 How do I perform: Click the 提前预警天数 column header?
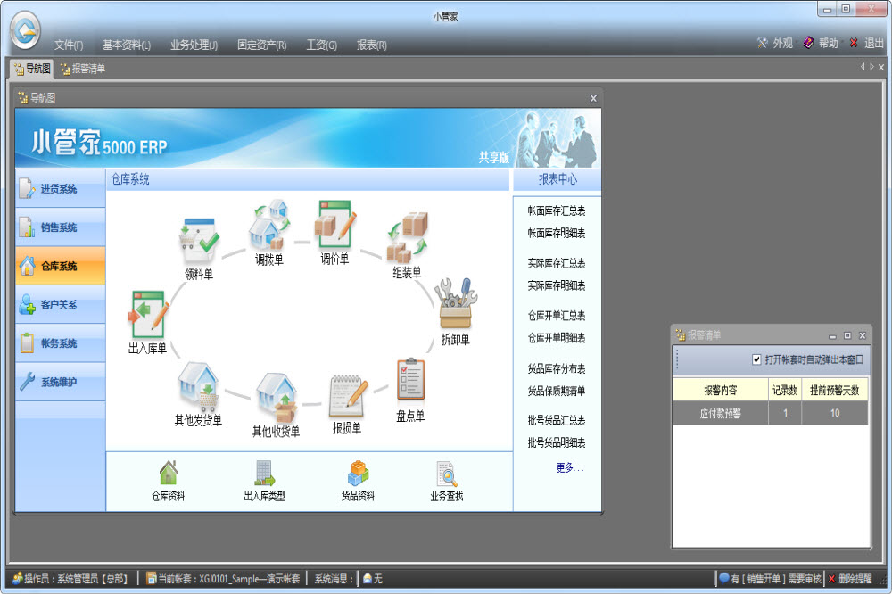[835, 391]
